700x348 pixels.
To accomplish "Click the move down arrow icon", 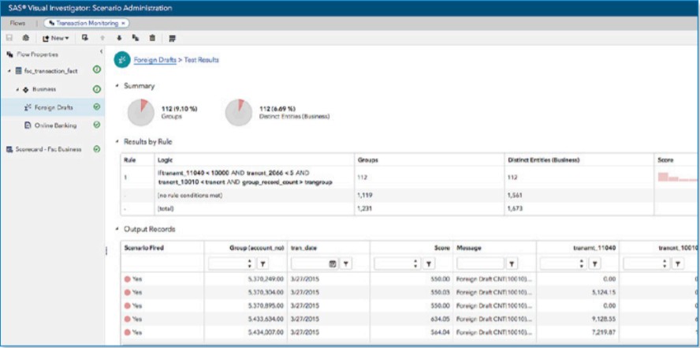I will pos(119,39).
